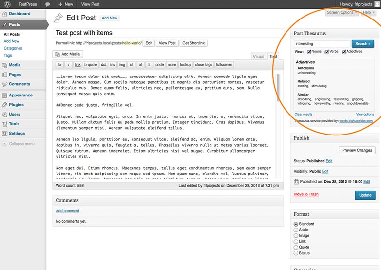Screen dimensions: 381x270
Task: Open Categories in the Posts submenu
Action: click(x=13, y=48)
